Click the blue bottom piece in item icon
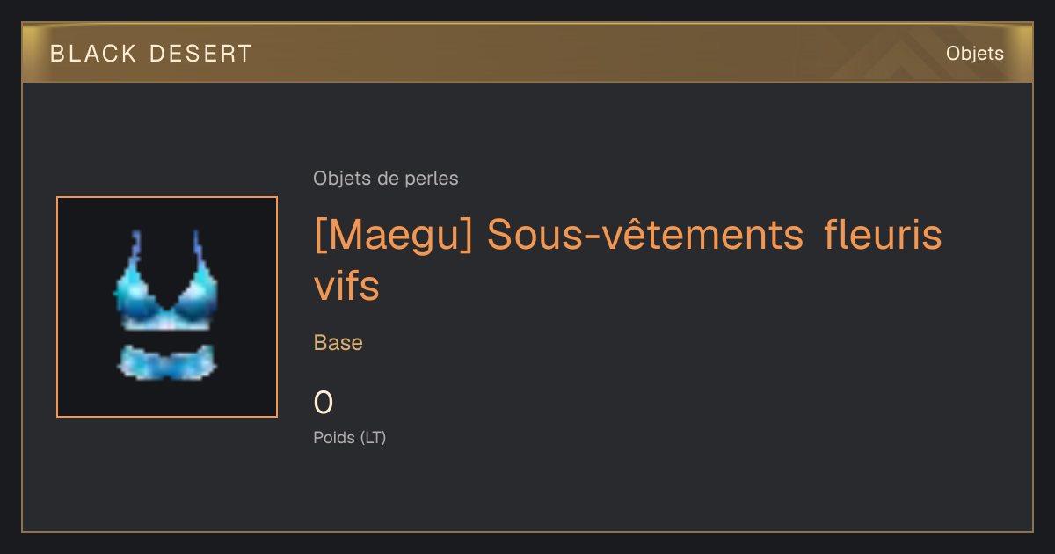Viewport: 1055px width, 554px height. coord(166,362)
